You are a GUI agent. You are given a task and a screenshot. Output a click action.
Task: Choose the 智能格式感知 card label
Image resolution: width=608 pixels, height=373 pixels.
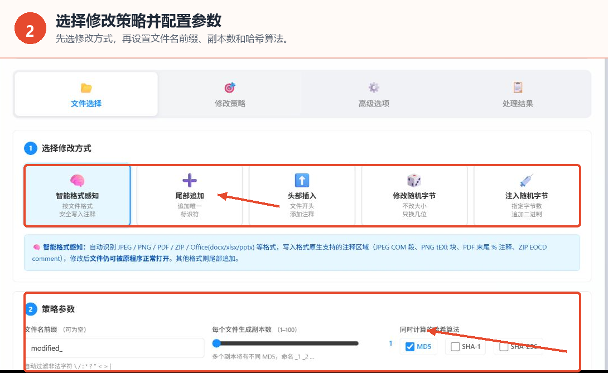(77, 196)
